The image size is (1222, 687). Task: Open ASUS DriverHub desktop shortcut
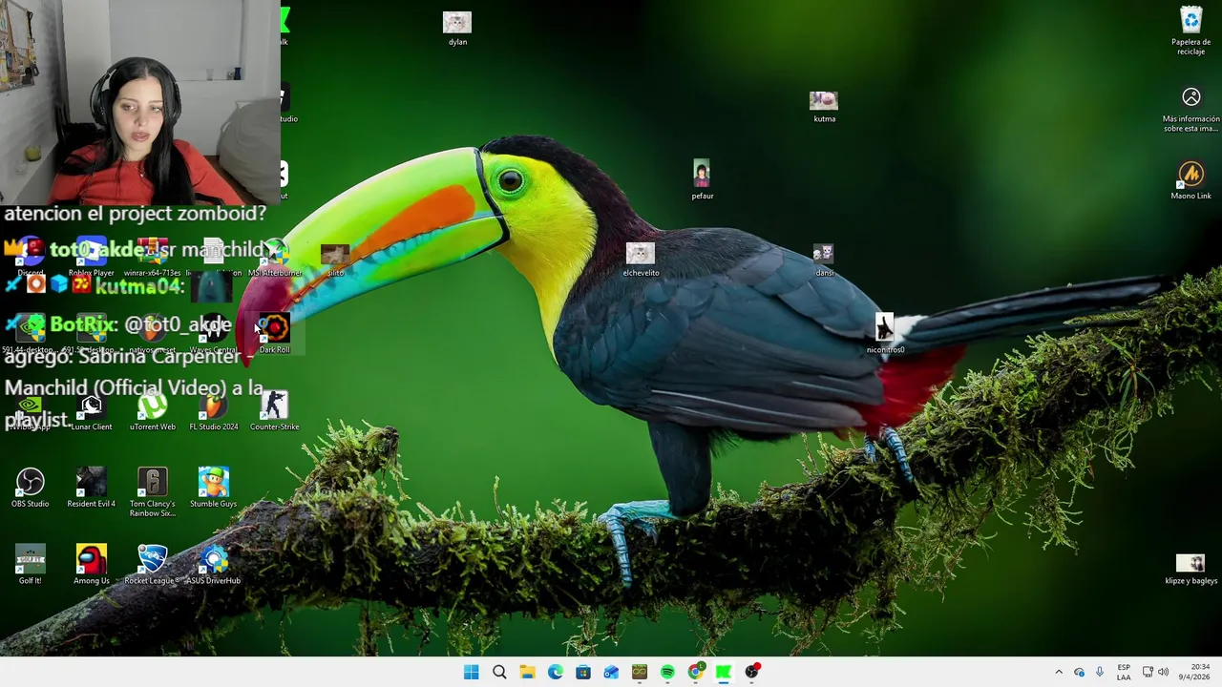pos(213,565)
